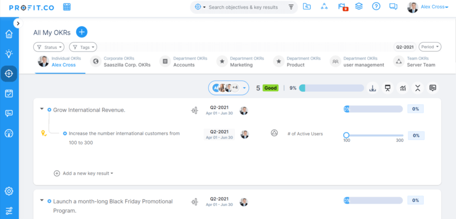Collapse the Grow International Revenue objective

pos(42,109)
